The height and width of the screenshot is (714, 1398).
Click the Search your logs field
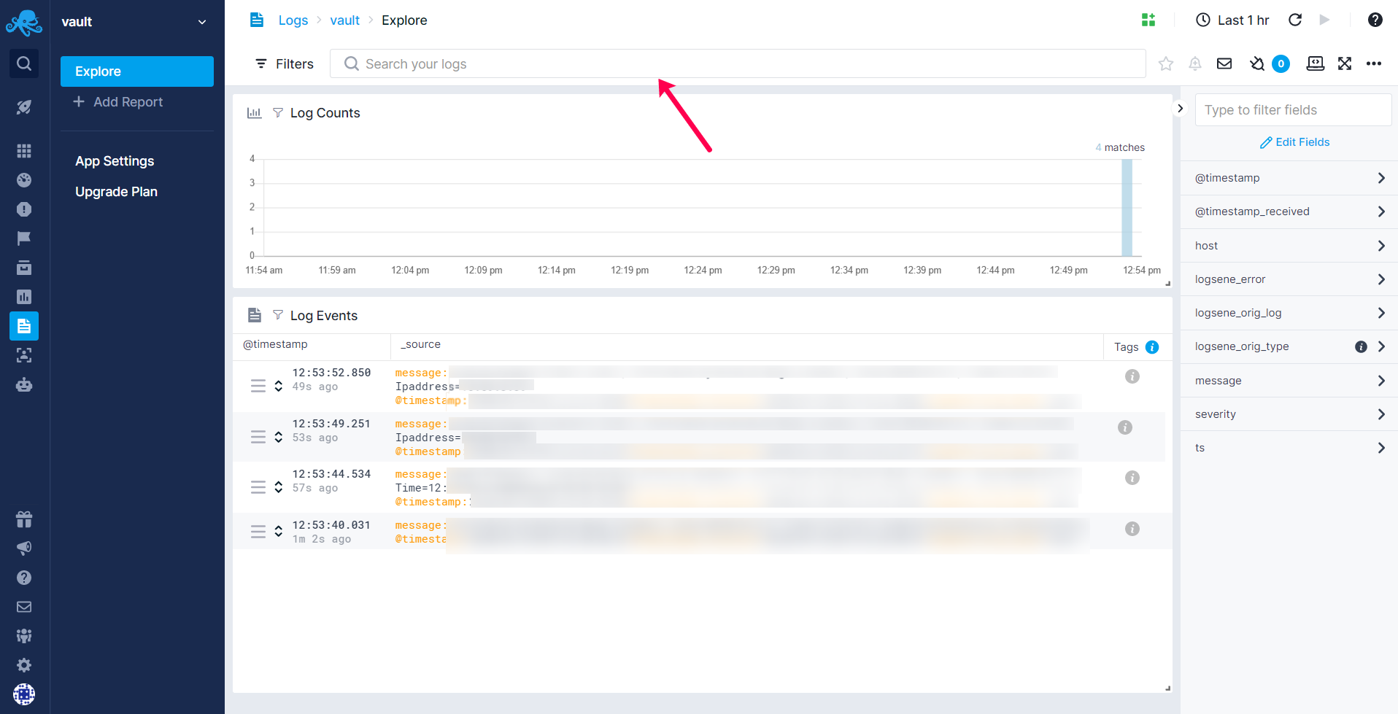[737, 64]
